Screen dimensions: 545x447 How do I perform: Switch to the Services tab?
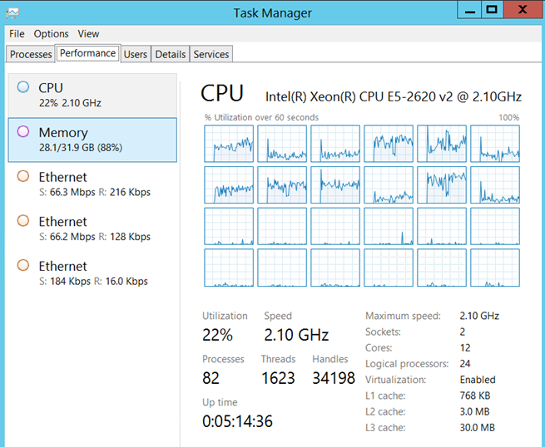pos(211,54)
